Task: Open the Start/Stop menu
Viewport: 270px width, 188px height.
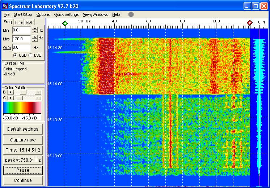Action: tap(23, 14)
